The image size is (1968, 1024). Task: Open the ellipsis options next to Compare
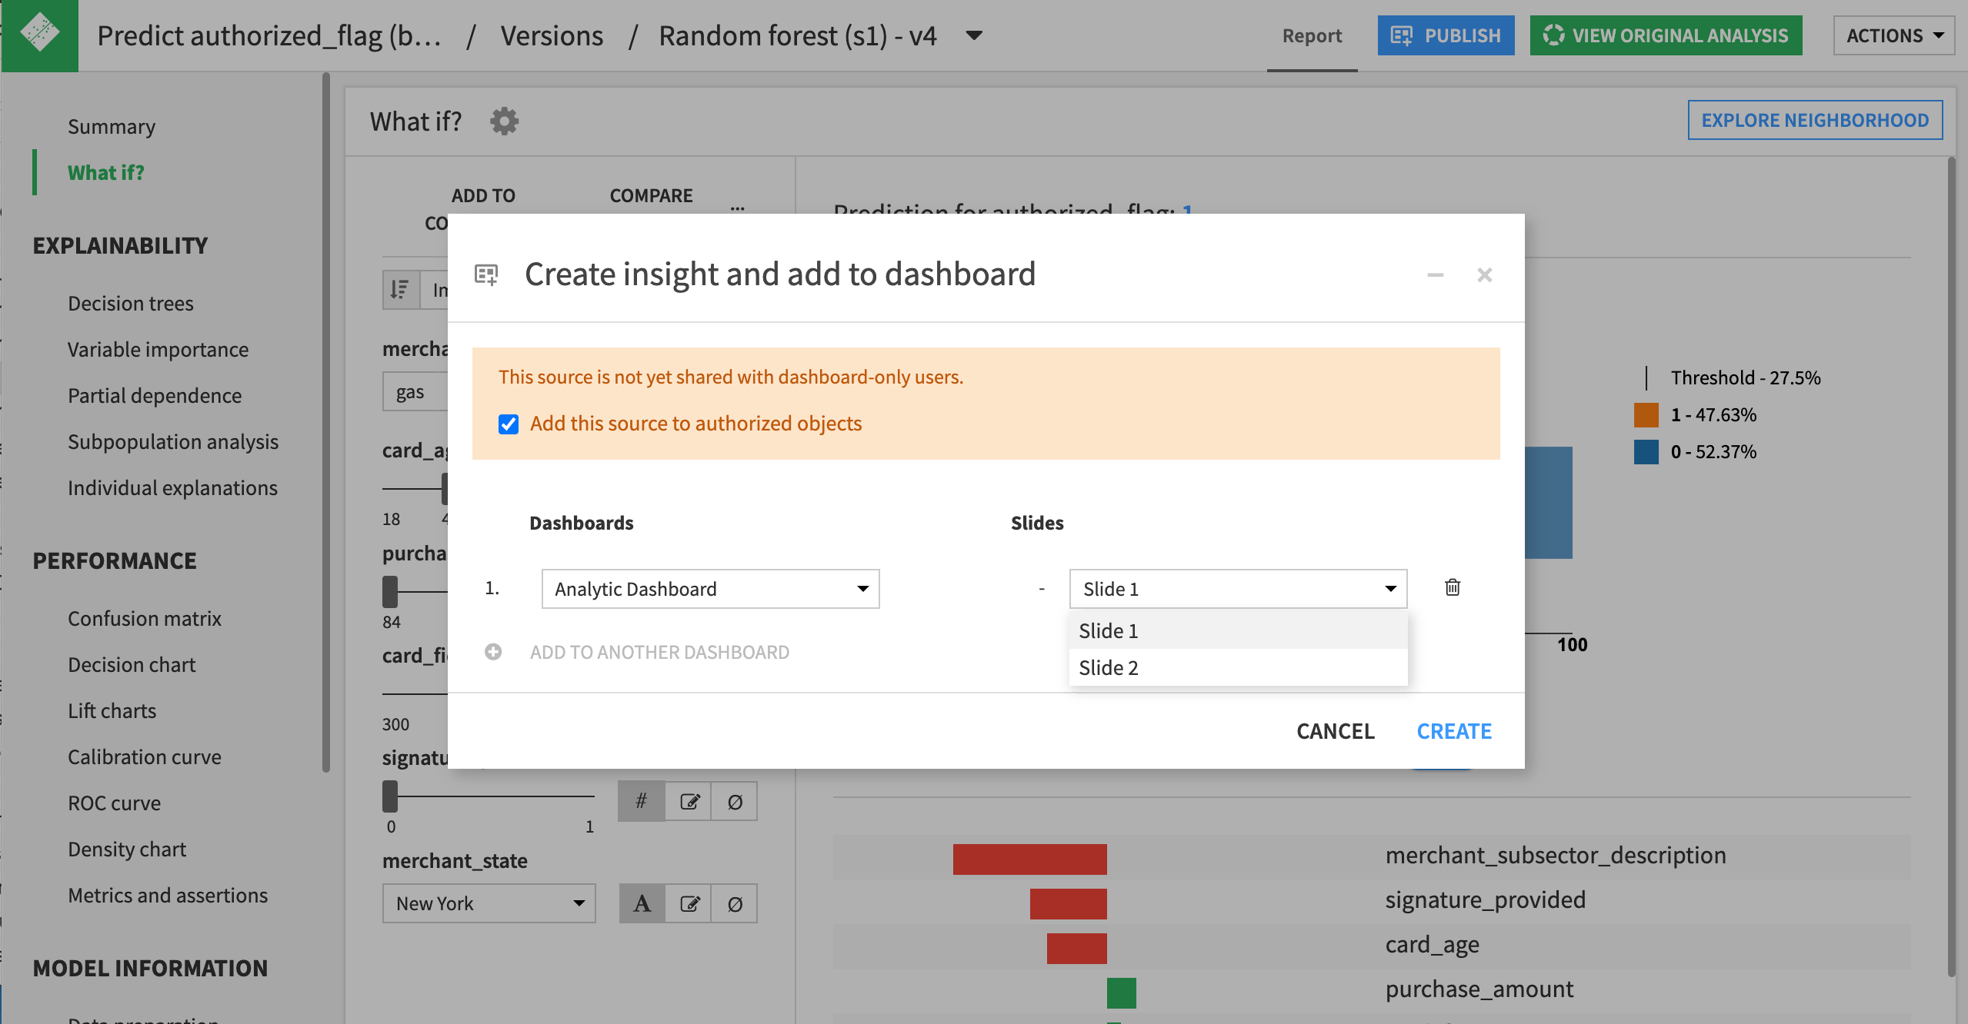pyautogui.click(x=737, y=209)
